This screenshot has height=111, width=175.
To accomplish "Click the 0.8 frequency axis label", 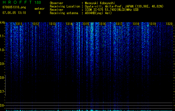I will [x=2, y=78].
